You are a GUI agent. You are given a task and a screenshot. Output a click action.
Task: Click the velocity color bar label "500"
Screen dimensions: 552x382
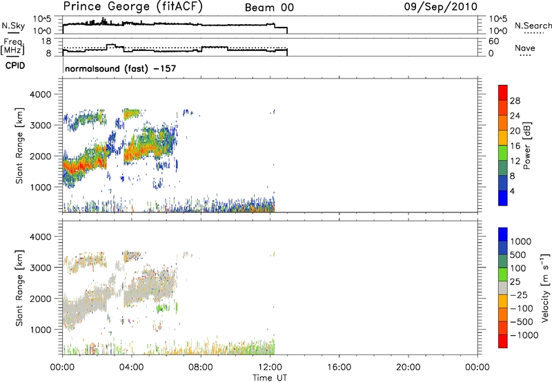pos(517,255)
